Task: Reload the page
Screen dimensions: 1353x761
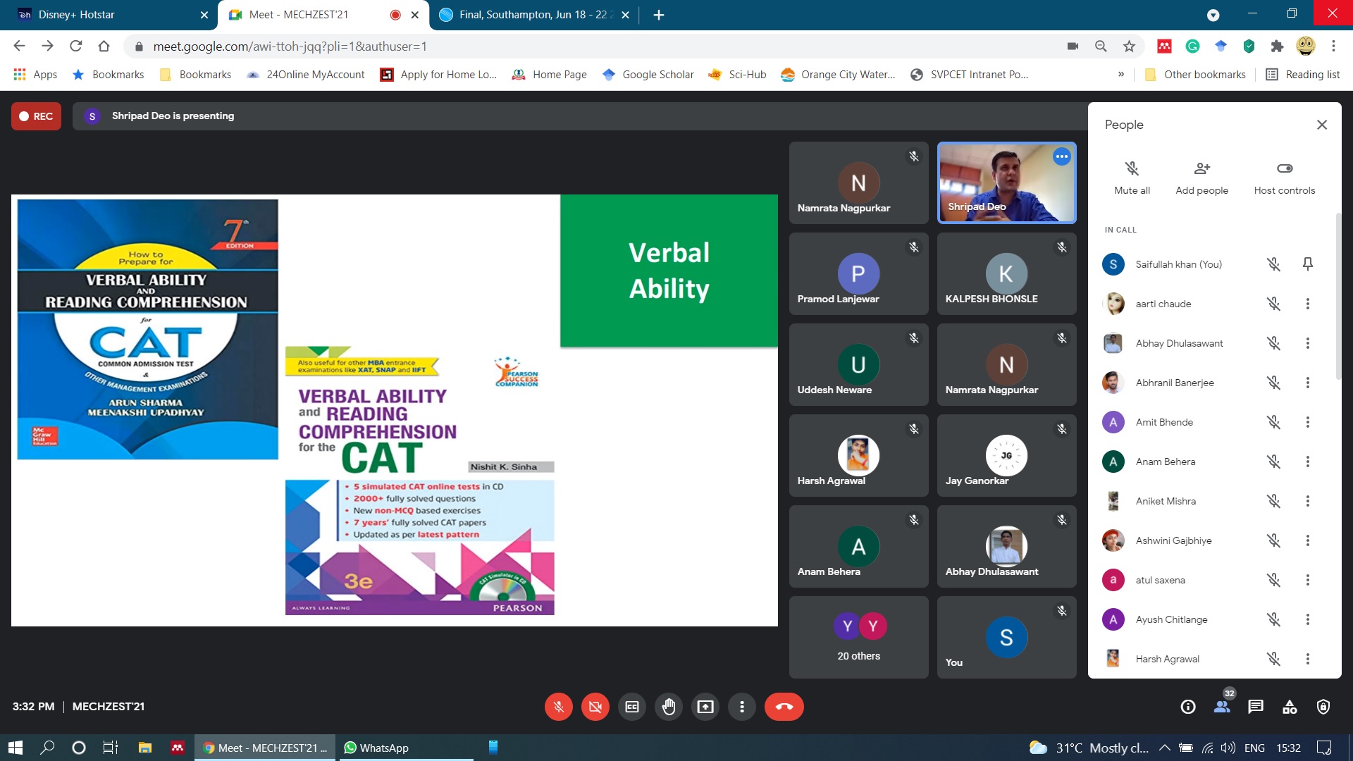Action: (x=75, y=47)
